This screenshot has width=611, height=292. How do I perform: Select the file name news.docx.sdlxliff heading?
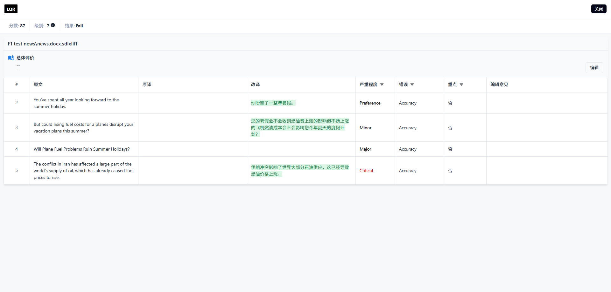coord(43,44)
